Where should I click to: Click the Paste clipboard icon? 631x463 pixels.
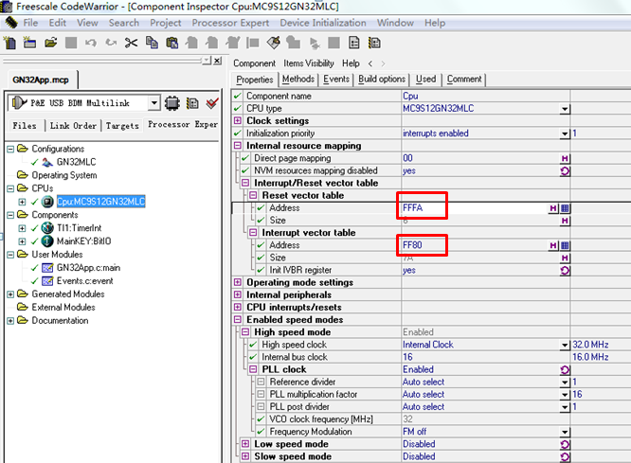[x=171, y=43]
